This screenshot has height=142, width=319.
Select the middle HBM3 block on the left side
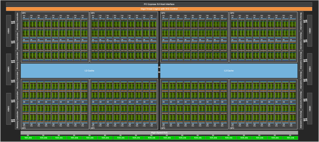pyautogui.click(x=9, y=71)
